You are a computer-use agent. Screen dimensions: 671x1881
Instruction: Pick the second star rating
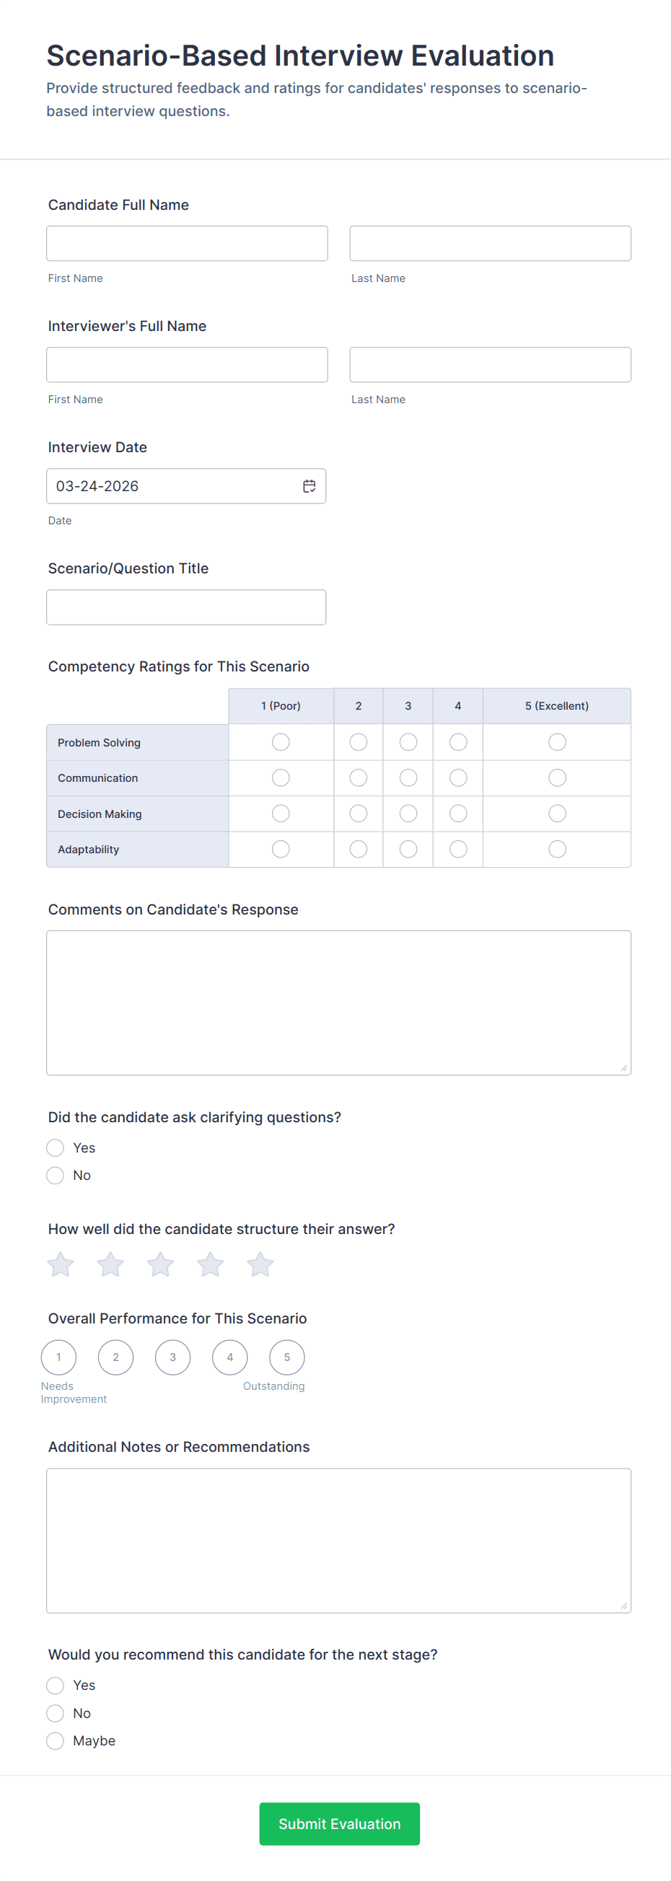click(110, 1264)
